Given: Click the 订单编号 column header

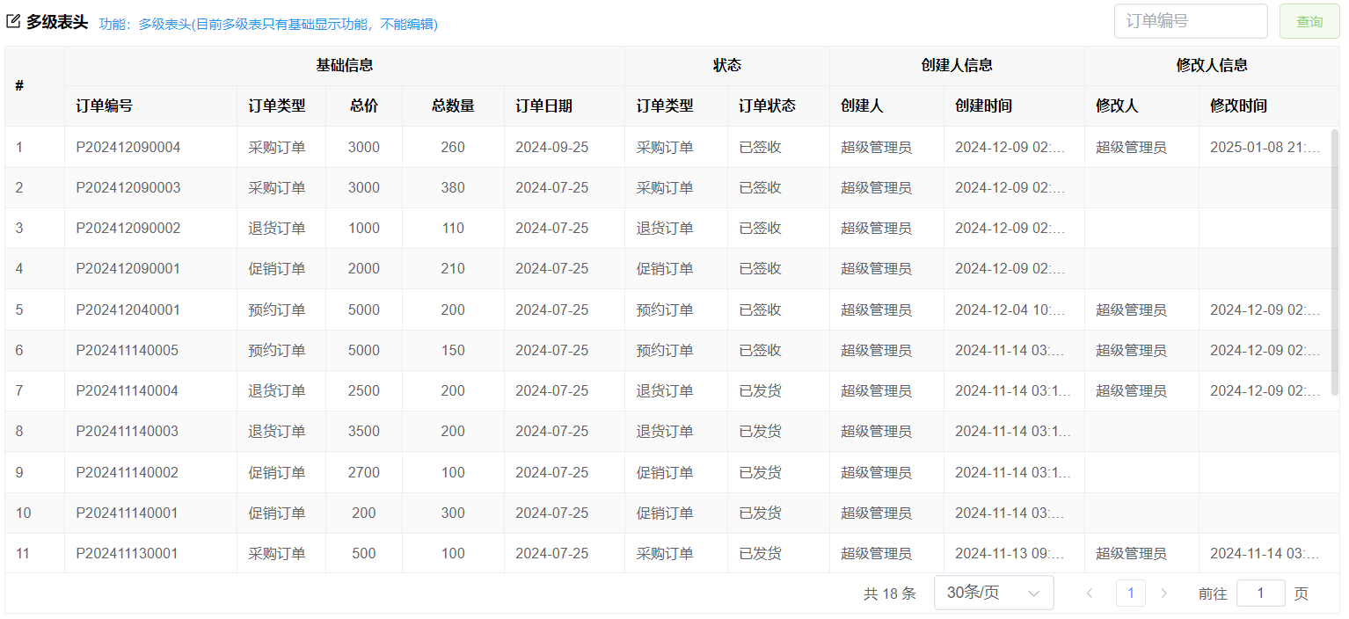Looking at the screenshot, I should tap(105, 106).
